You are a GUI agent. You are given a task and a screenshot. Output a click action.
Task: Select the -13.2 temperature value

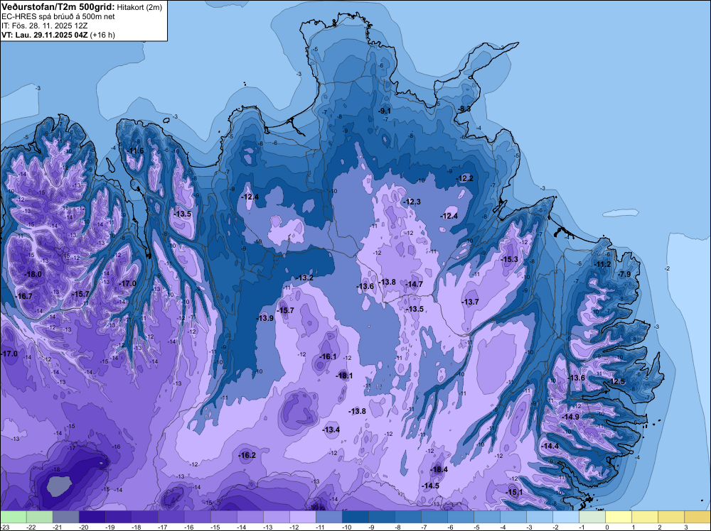(x=305, y=278)
